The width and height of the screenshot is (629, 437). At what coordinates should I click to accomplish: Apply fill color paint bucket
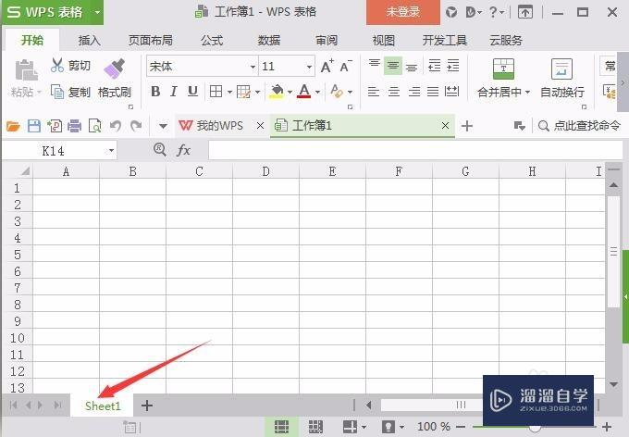click(277, 92)
